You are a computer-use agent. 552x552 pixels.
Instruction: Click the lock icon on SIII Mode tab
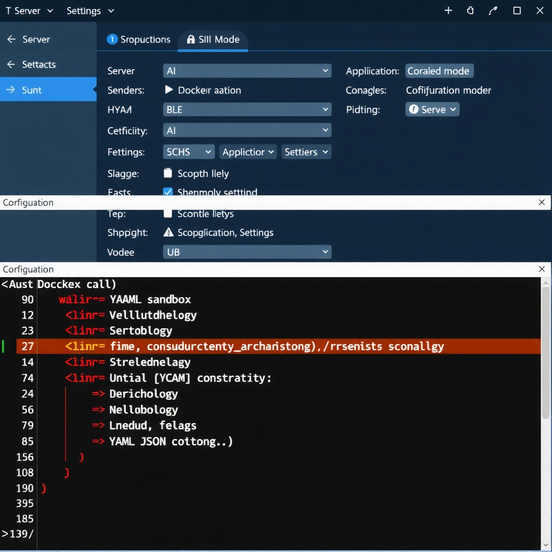(x=190, y=39)
